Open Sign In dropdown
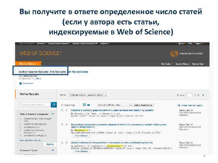 click(x=182, y=44)
